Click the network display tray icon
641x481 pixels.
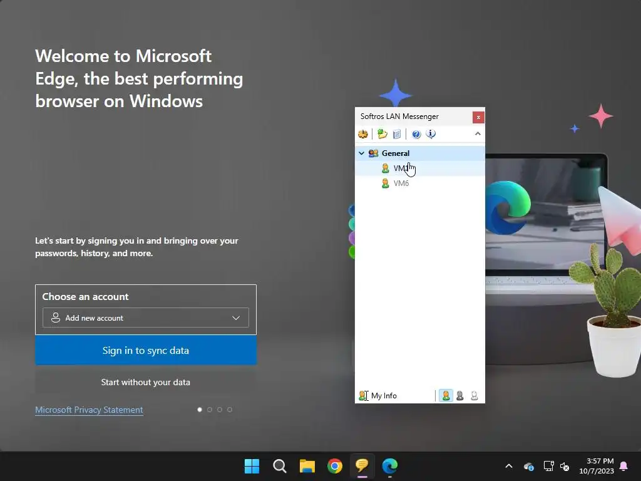(x=548, y=466)
